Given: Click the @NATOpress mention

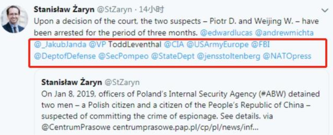Looking at the screenshot, I should [x=286, y=56].
